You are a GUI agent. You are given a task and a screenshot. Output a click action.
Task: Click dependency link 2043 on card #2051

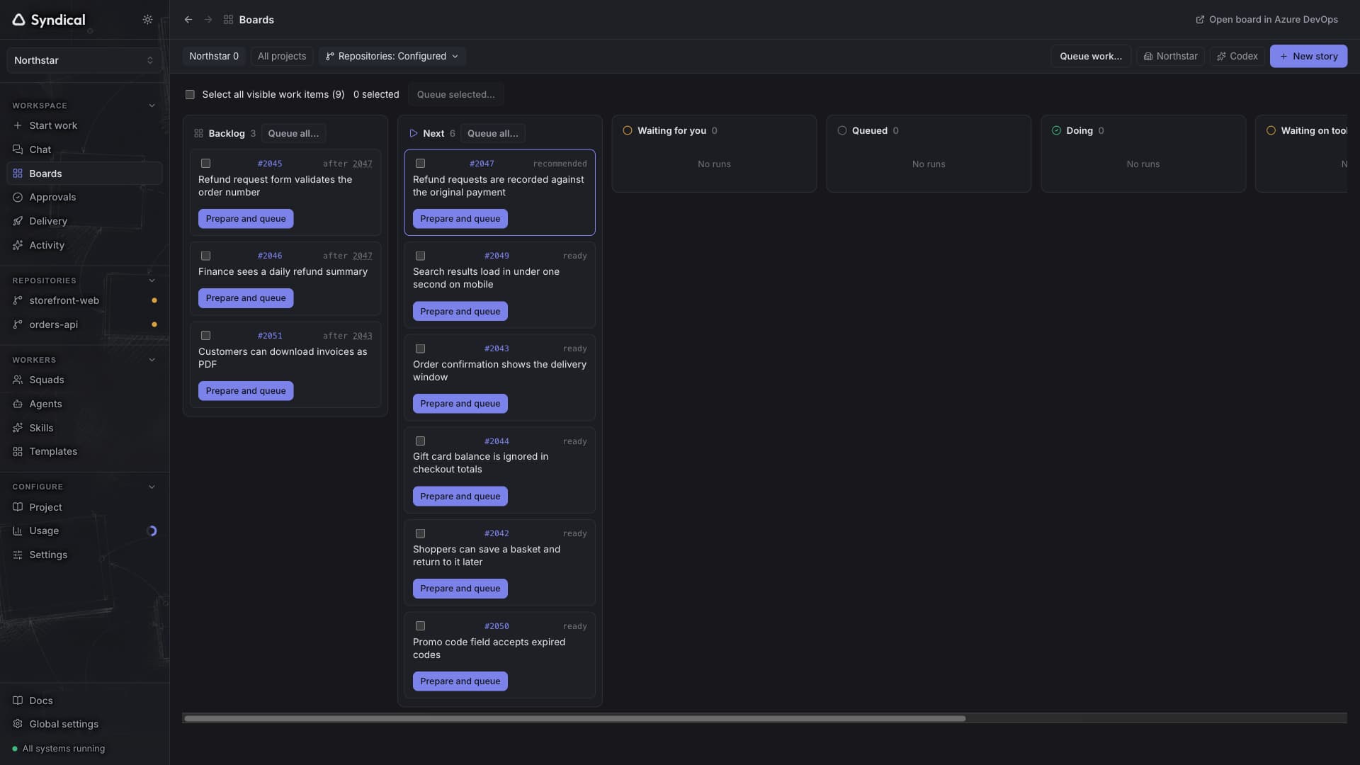tap(362, 336)
